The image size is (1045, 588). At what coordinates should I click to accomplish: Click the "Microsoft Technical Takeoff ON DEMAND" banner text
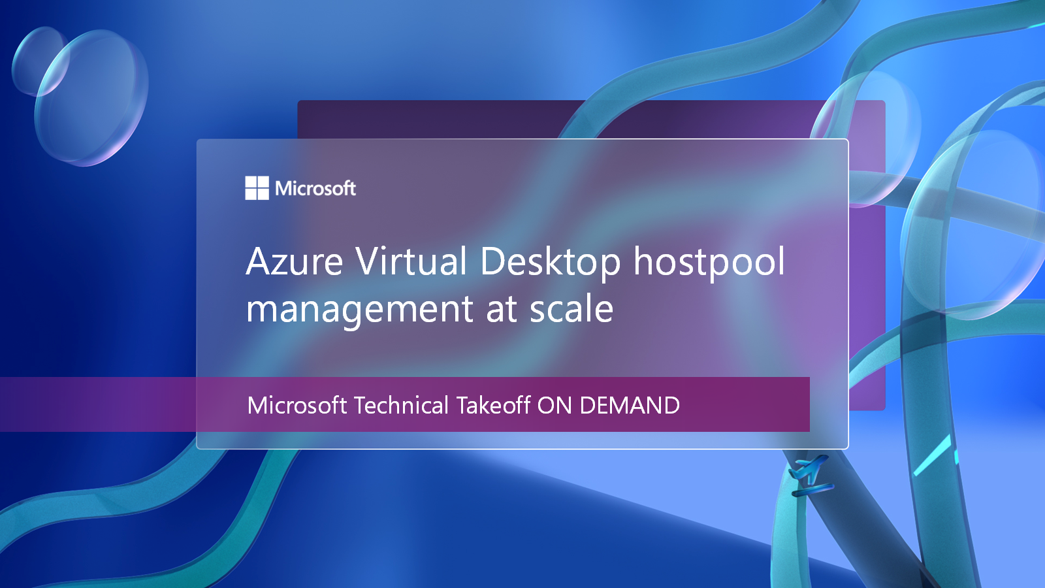[464, 405]
